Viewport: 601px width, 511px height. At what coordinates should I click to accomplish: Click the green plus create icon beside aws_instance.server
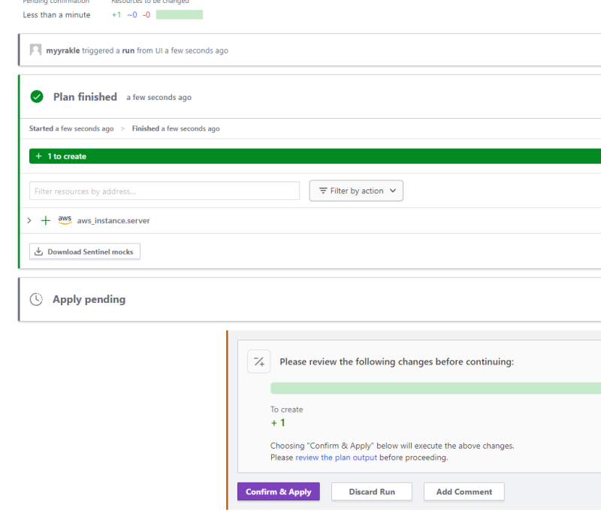point(46,221)
